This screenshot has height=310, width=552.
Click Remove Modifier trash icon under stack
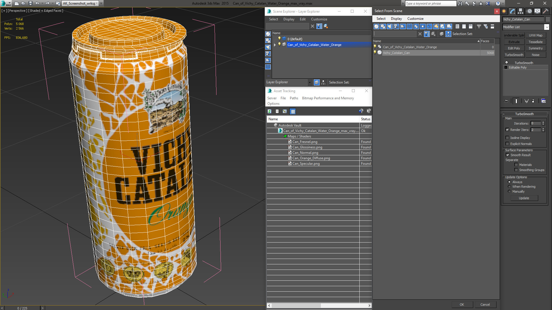click(533, 101)
